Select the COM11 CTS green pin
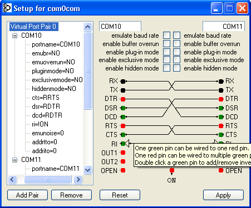The image size is (251, 208). coord(221,135)
